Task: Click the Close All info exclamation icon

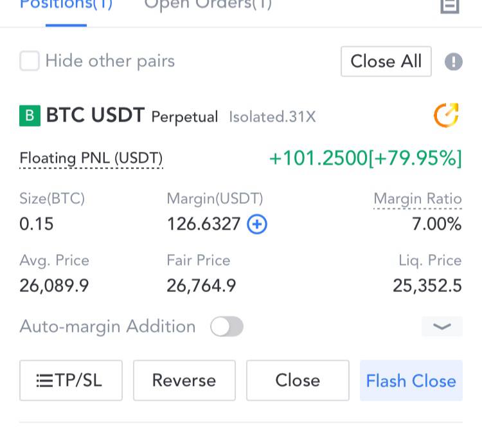Action: pos(454,62)
